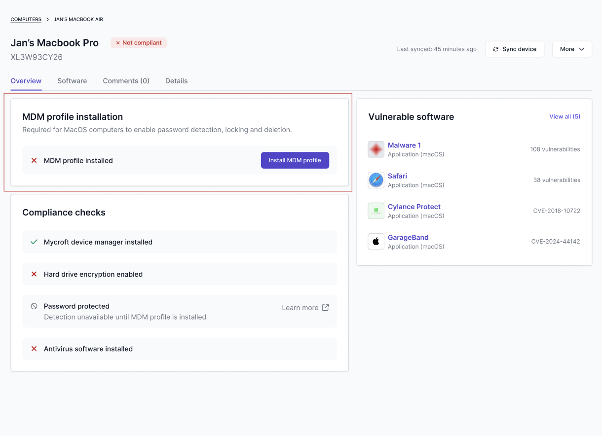Click the Install MDM profile button
This screenshot has height=436, width=602.
click(295, 160)
